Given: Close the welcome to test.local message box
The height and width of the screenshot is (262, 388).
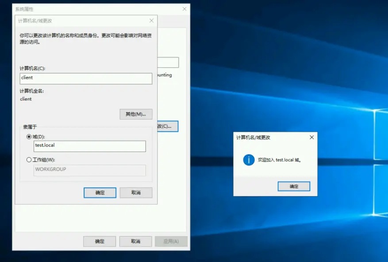Looking at the screenshot, I should pyautogui.click(x=311, y=137).
